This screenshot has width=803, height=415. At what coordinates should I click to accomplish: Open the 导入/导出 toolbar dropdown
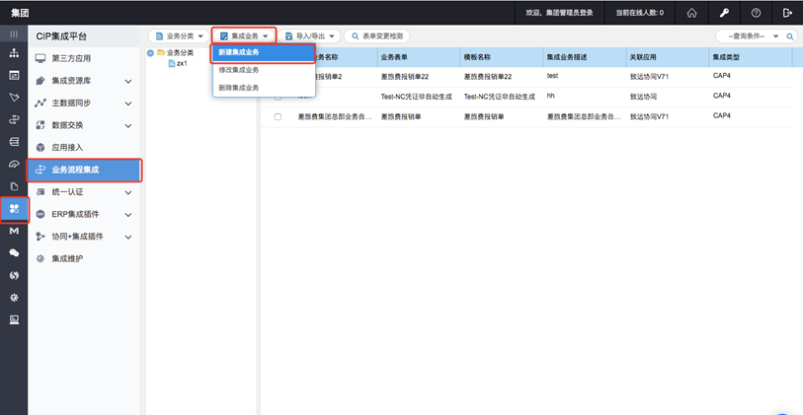click(309, 36)
